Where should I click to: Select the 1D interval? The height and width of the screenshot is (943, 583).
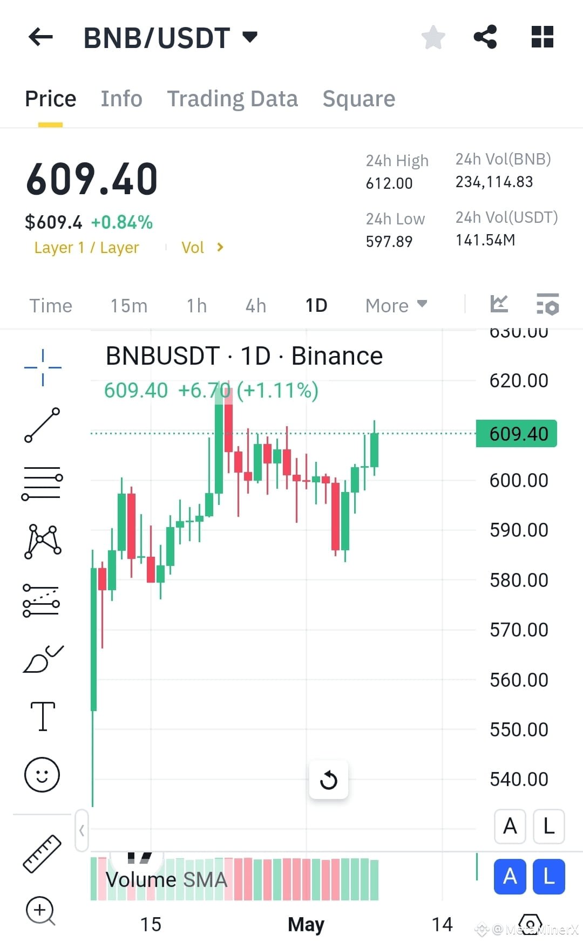316,306
